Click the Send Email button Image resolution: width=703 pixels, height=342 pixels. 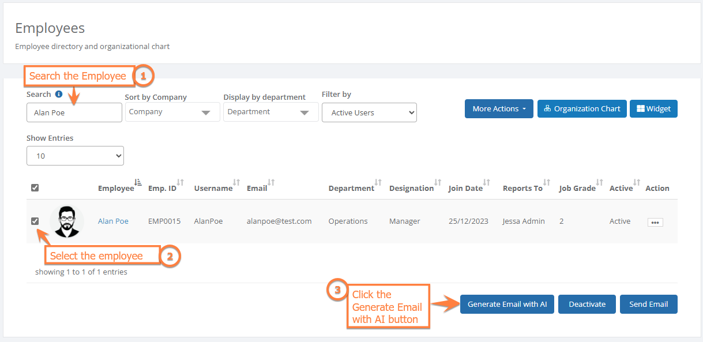click(x=649, y=304)
